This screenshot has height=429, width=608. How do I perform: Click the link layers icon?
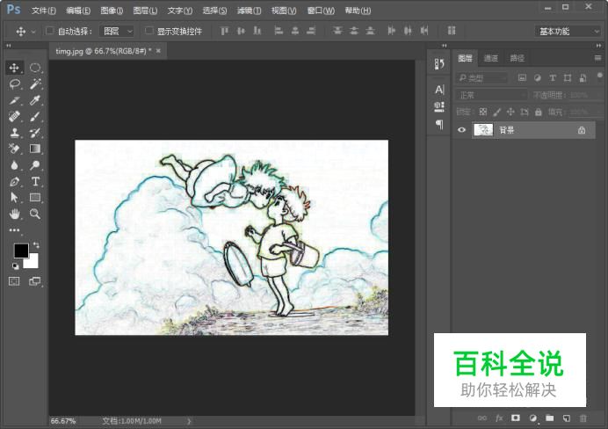point(482,418)
